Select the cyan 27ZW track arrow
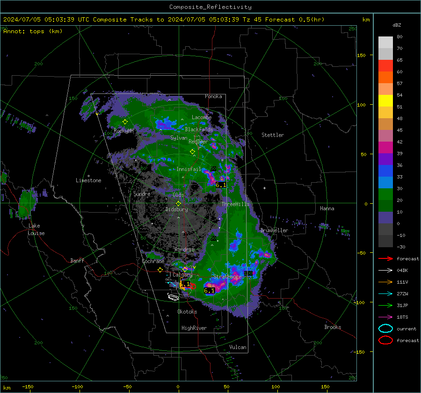Viewport: 421px width, 393px height. [385, 294]
